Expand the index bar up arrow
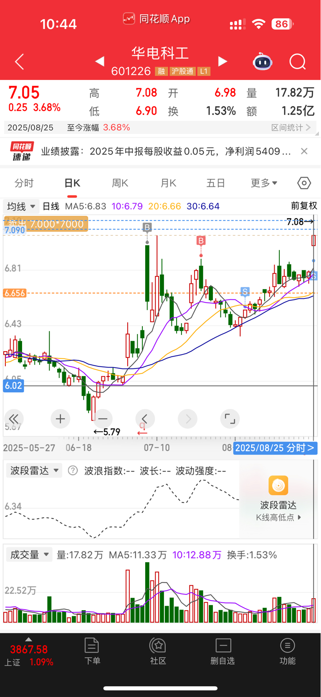The image size is (321, 697). coord(28,639)
